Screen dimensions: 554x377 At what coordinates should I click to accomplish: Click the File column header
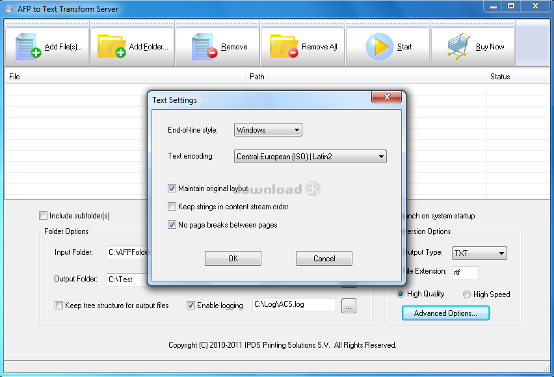click(125, 76)
